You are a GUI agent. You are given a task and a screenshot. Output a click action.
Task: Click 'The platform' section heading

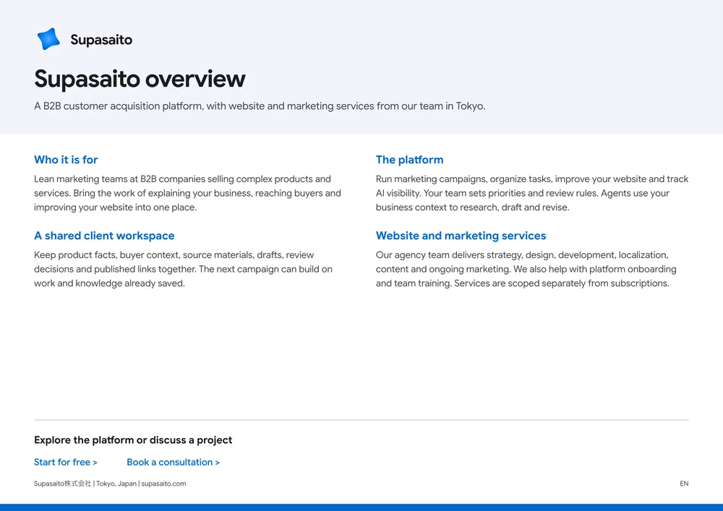[x=409, y=160]
